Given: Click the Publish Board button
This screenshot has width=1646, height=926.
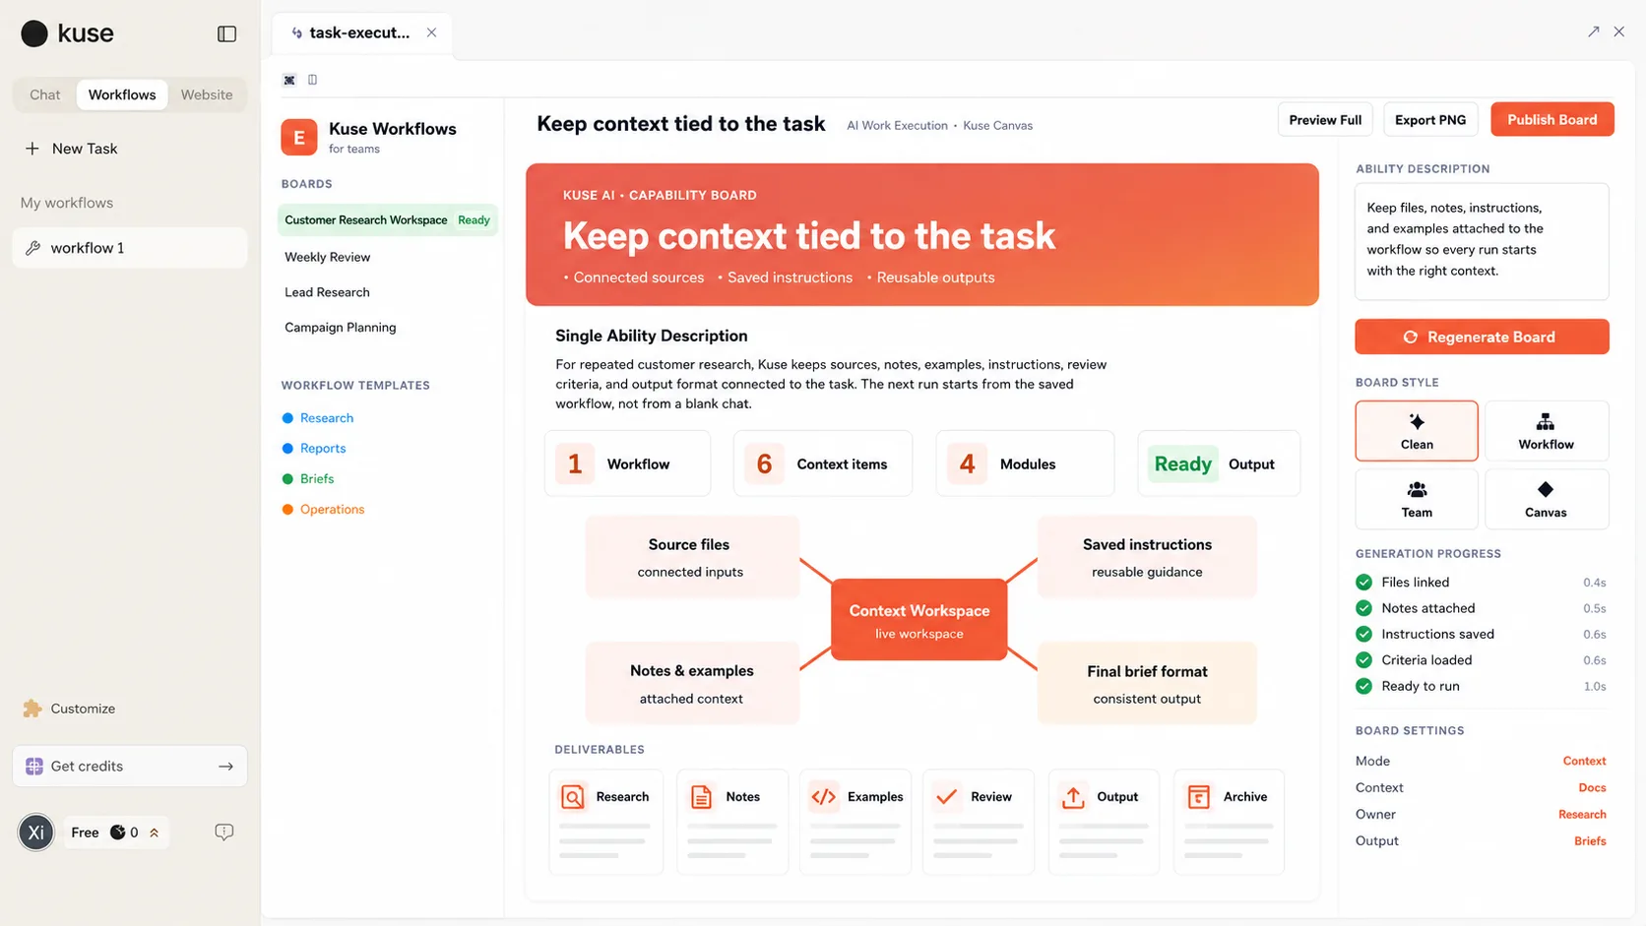Looking at the screenshot, I should 1552,120.
